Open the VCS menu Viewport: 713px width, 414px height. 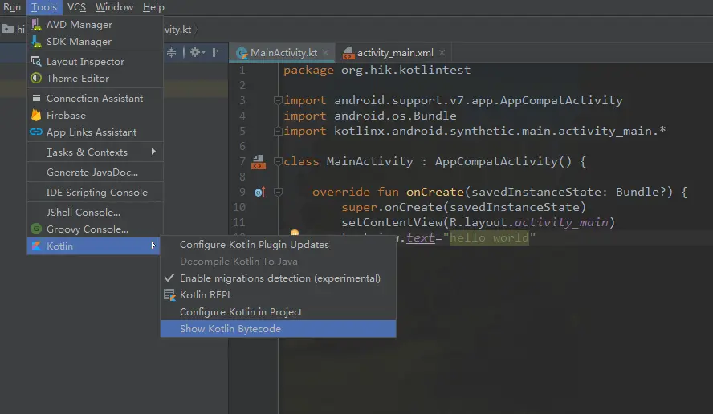click(x=76, y=7)
